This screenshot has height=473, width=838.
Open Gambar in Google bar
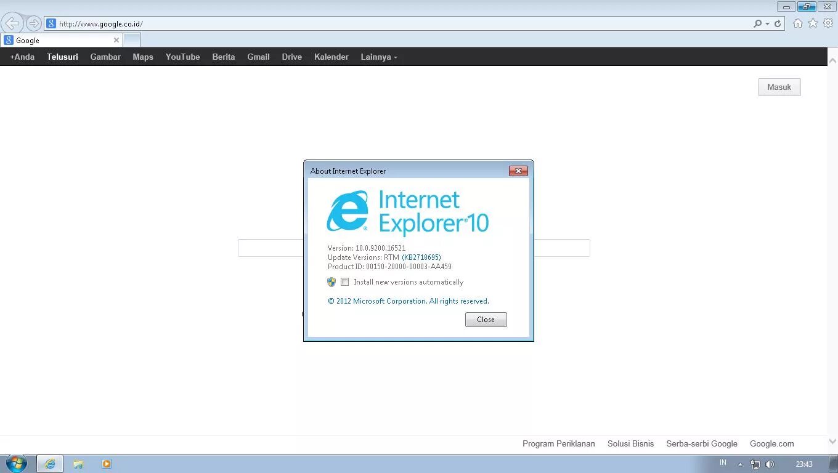(105, 57)
